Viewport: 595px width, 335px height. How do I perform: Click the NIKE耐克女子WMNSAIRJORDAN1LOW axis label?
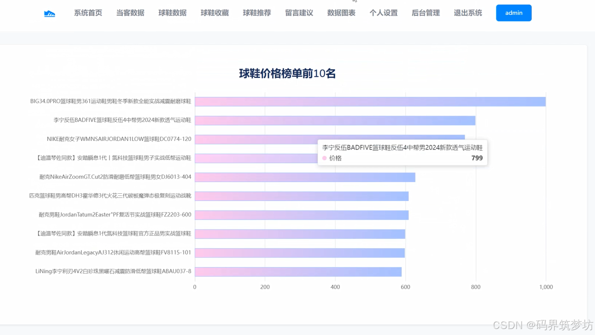pyautogui.click(x=119, y=139)
